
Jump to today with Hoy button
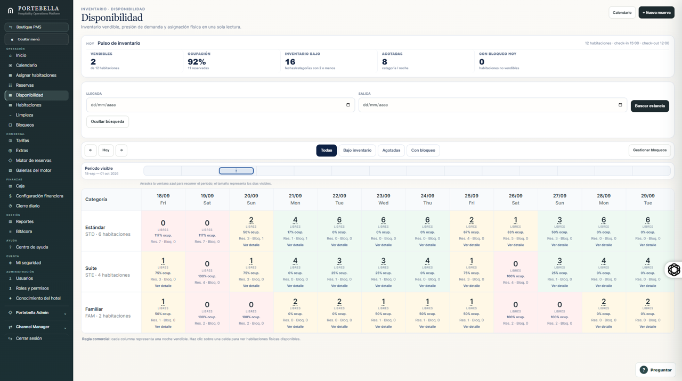106,150
